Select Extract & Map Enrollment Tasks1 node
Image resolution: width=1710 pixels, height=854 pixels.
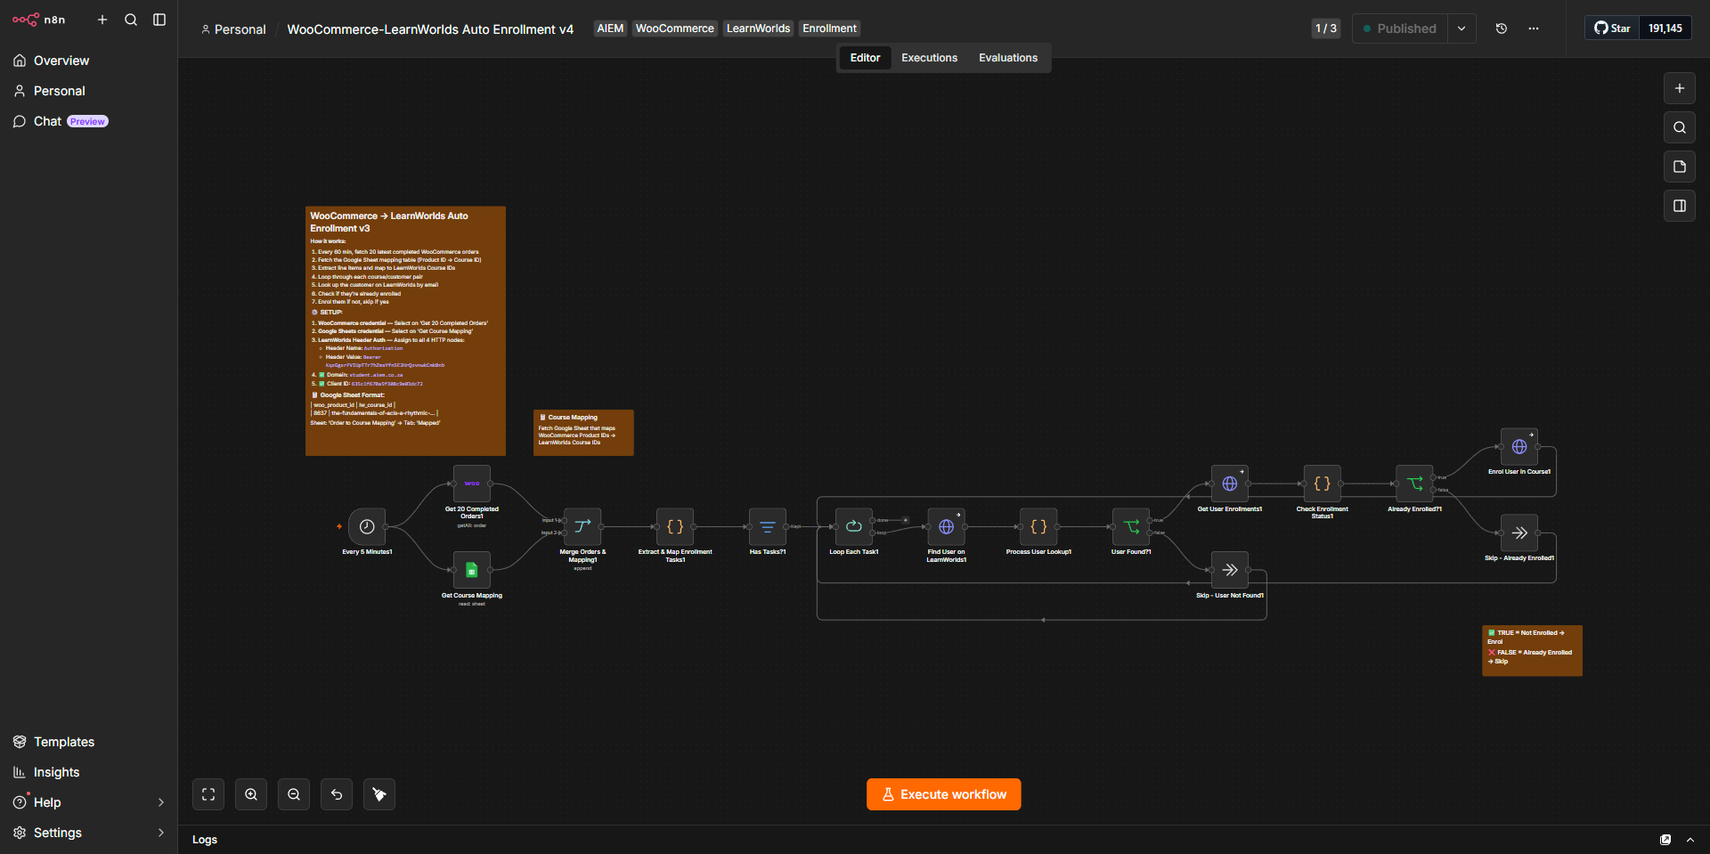pos(675,527)
